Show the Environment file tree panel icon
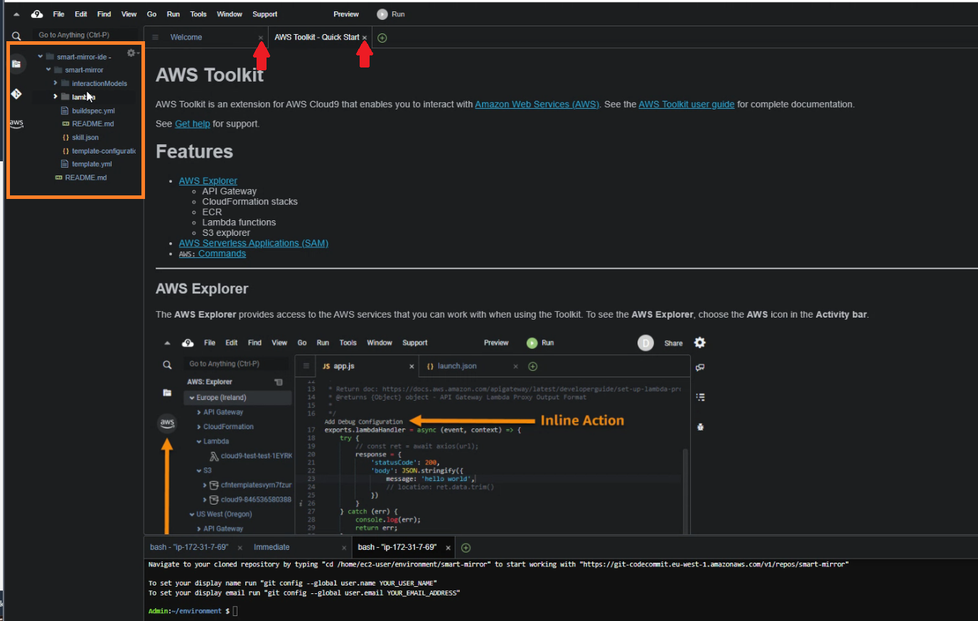978x621 pixels. [16, 64]
